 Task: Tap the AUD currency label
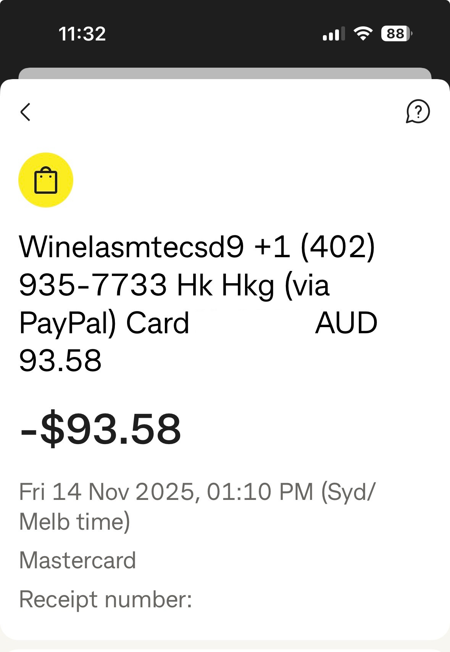click(346, 323)
